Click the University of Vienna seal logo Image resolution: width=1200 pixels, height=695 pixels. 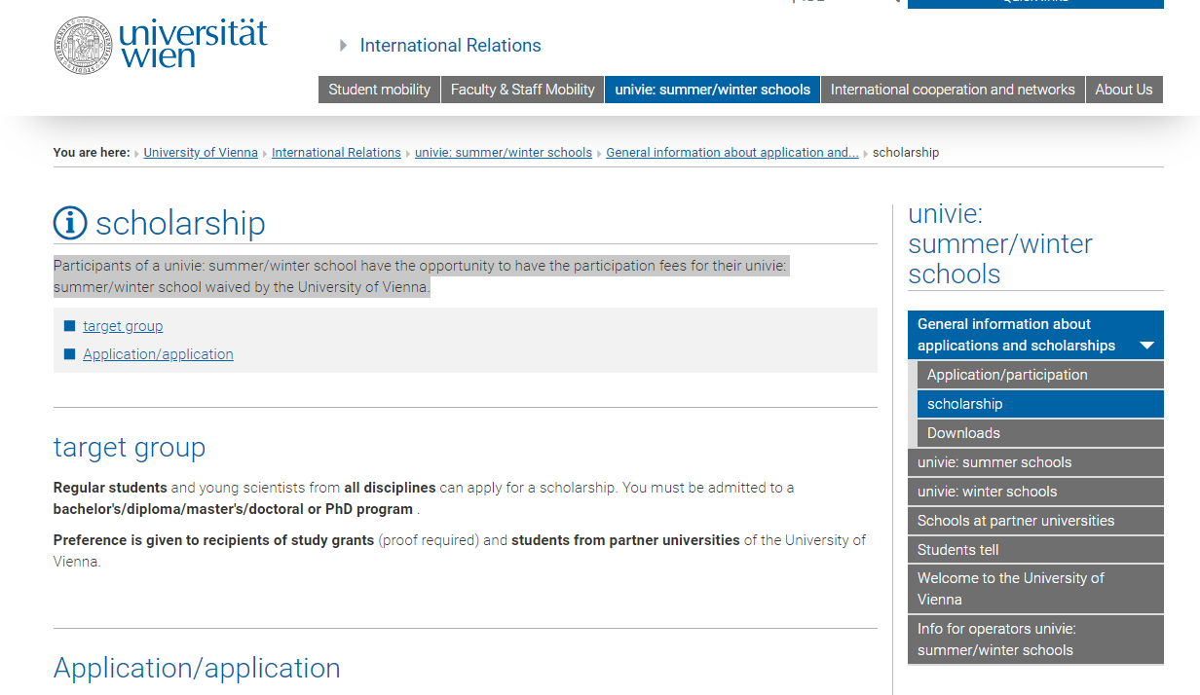tap(84, 45)
